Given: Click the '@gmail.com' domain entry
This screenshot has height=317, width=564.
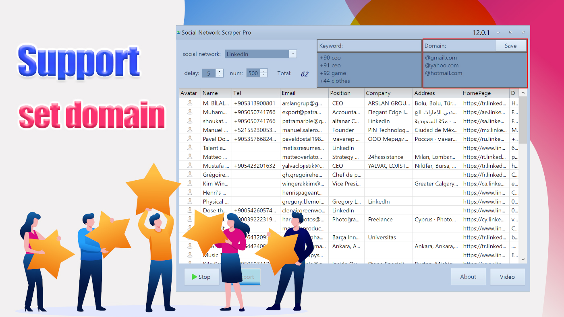Looking at the screenshot, I should [x=441, y=58].
